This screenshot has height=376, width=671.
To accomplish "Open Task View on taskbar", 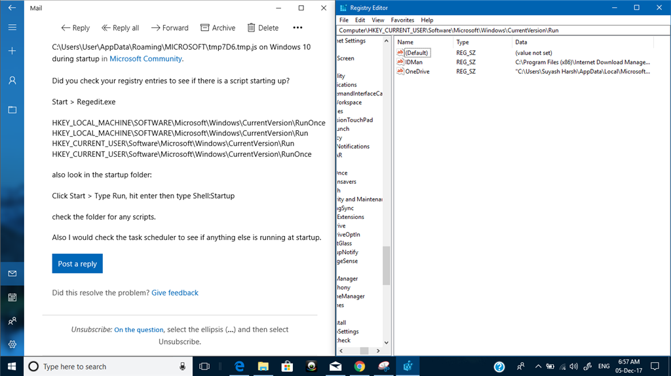I will [204, 366].
